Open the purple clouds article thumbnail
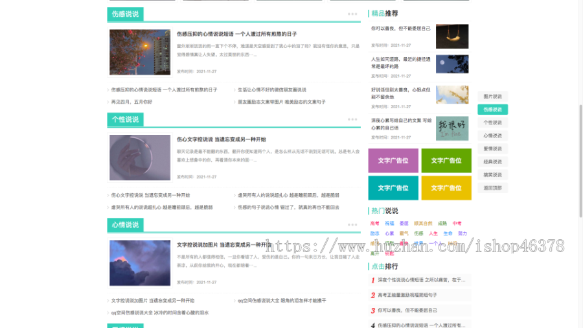The height and width of the screenshot is (328, 583). (140, 263)
